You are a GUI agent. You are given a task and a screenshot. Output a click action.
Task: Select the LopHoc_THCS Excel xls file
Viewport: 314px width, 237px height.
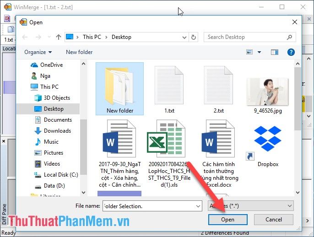click(169, 154)
